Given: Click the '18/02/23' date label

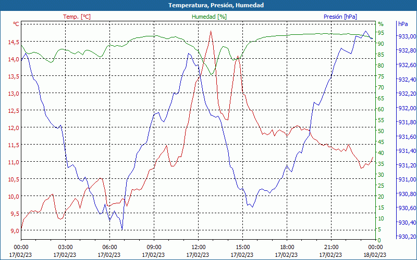Looking at the screenshot, I should click(x=375, y=255).
